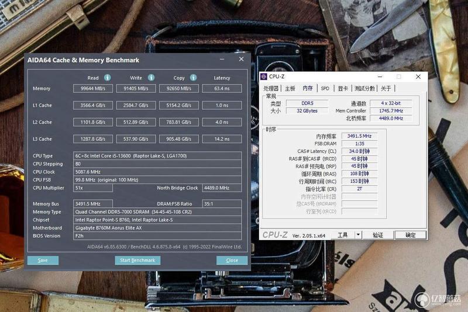
Task: Switch to the 测试分数 tab in CPU-Z
Action: (x=364, y=88)
